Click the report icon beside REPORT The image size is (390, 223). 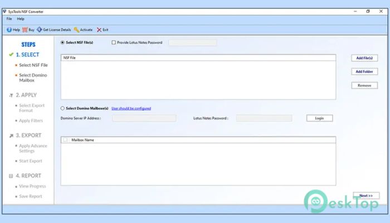click(11, 176)
